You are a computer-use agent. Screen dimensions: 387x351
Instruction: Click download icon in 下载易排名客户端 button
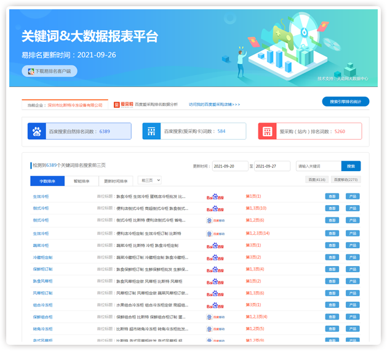31,71
